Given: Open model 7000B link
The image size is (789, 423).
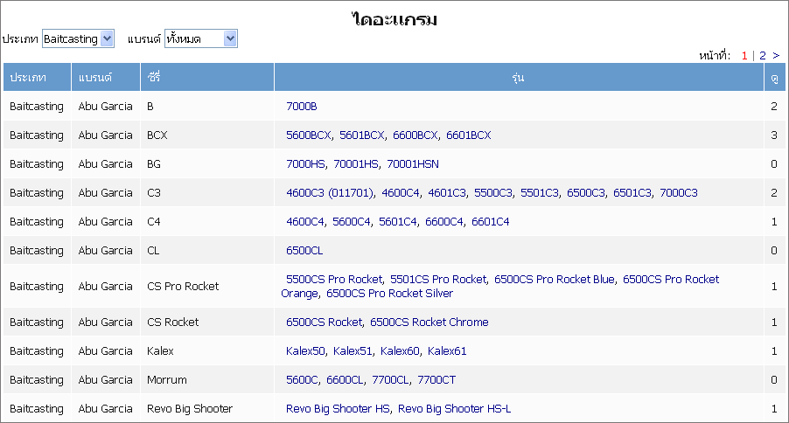Looking at the screenshot, I should [302, 106].
